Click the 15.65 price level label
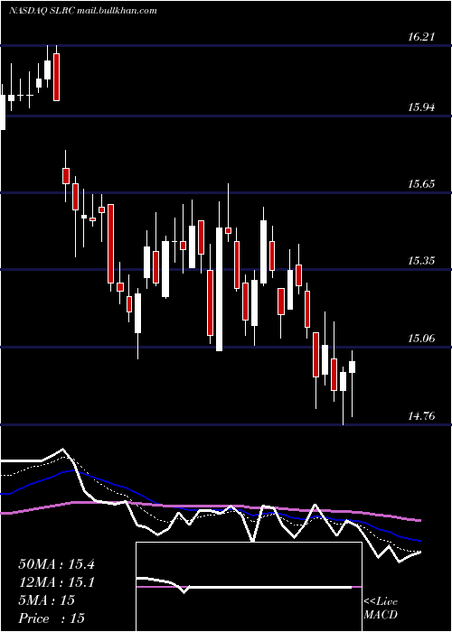 click(x=421, y=184)
